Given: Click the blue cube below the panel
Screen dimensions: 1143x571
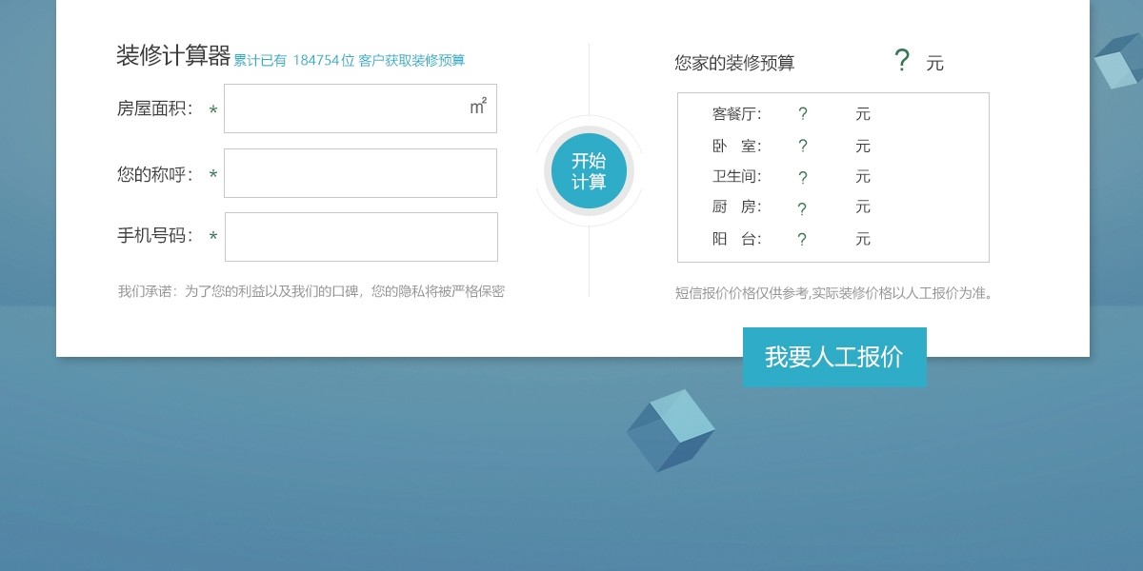Looking at the screenshot, I should pyautogui.click(x=671, y=430).
